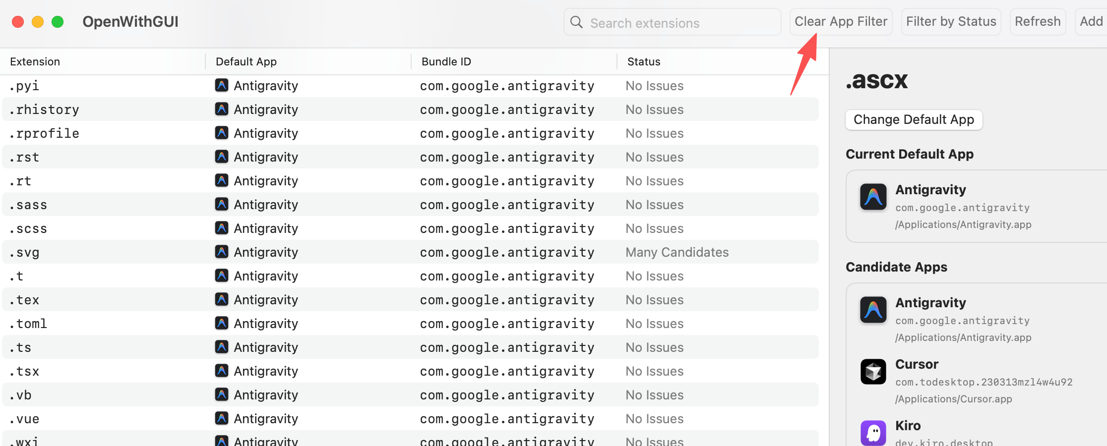The image size is (1107, 446).
Task: Click the Clear App Filter button
Action: click(x=841, y=22)
